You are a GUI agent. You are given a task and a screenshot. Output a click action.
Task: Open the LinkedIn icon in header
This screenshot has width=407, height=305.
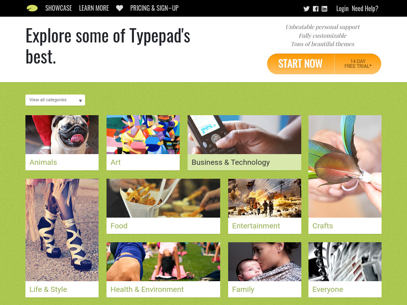pyautogui.click(x=324, y=9)
